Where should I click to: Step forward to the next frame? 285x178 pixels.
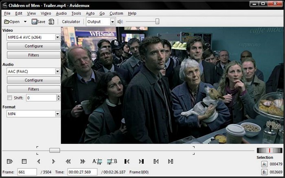pos(53,162)
